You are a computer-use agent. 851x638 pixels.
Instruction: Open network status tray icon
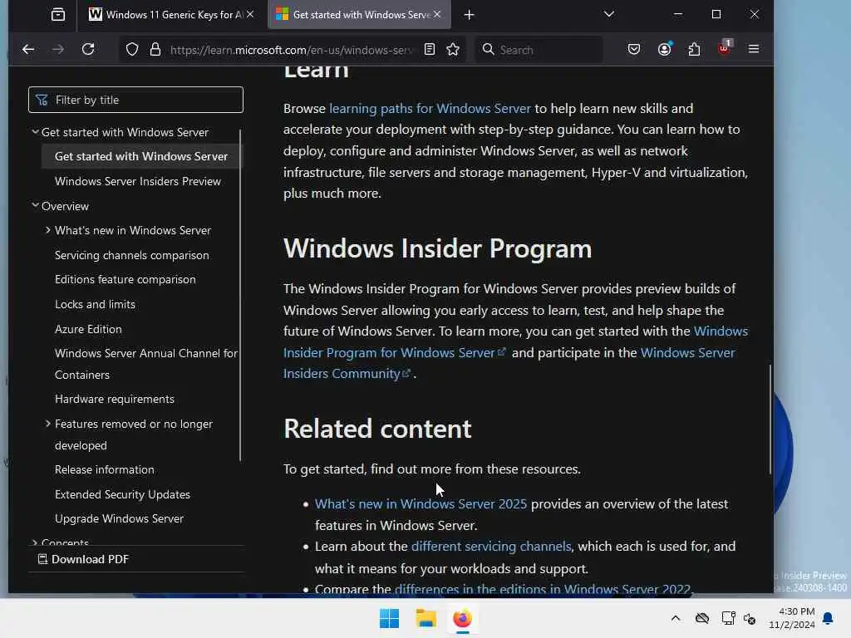(728, 618)
